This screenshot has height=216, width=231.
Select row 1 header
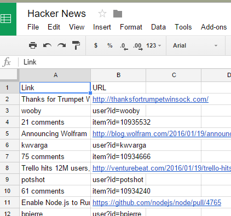click(9, 87)
